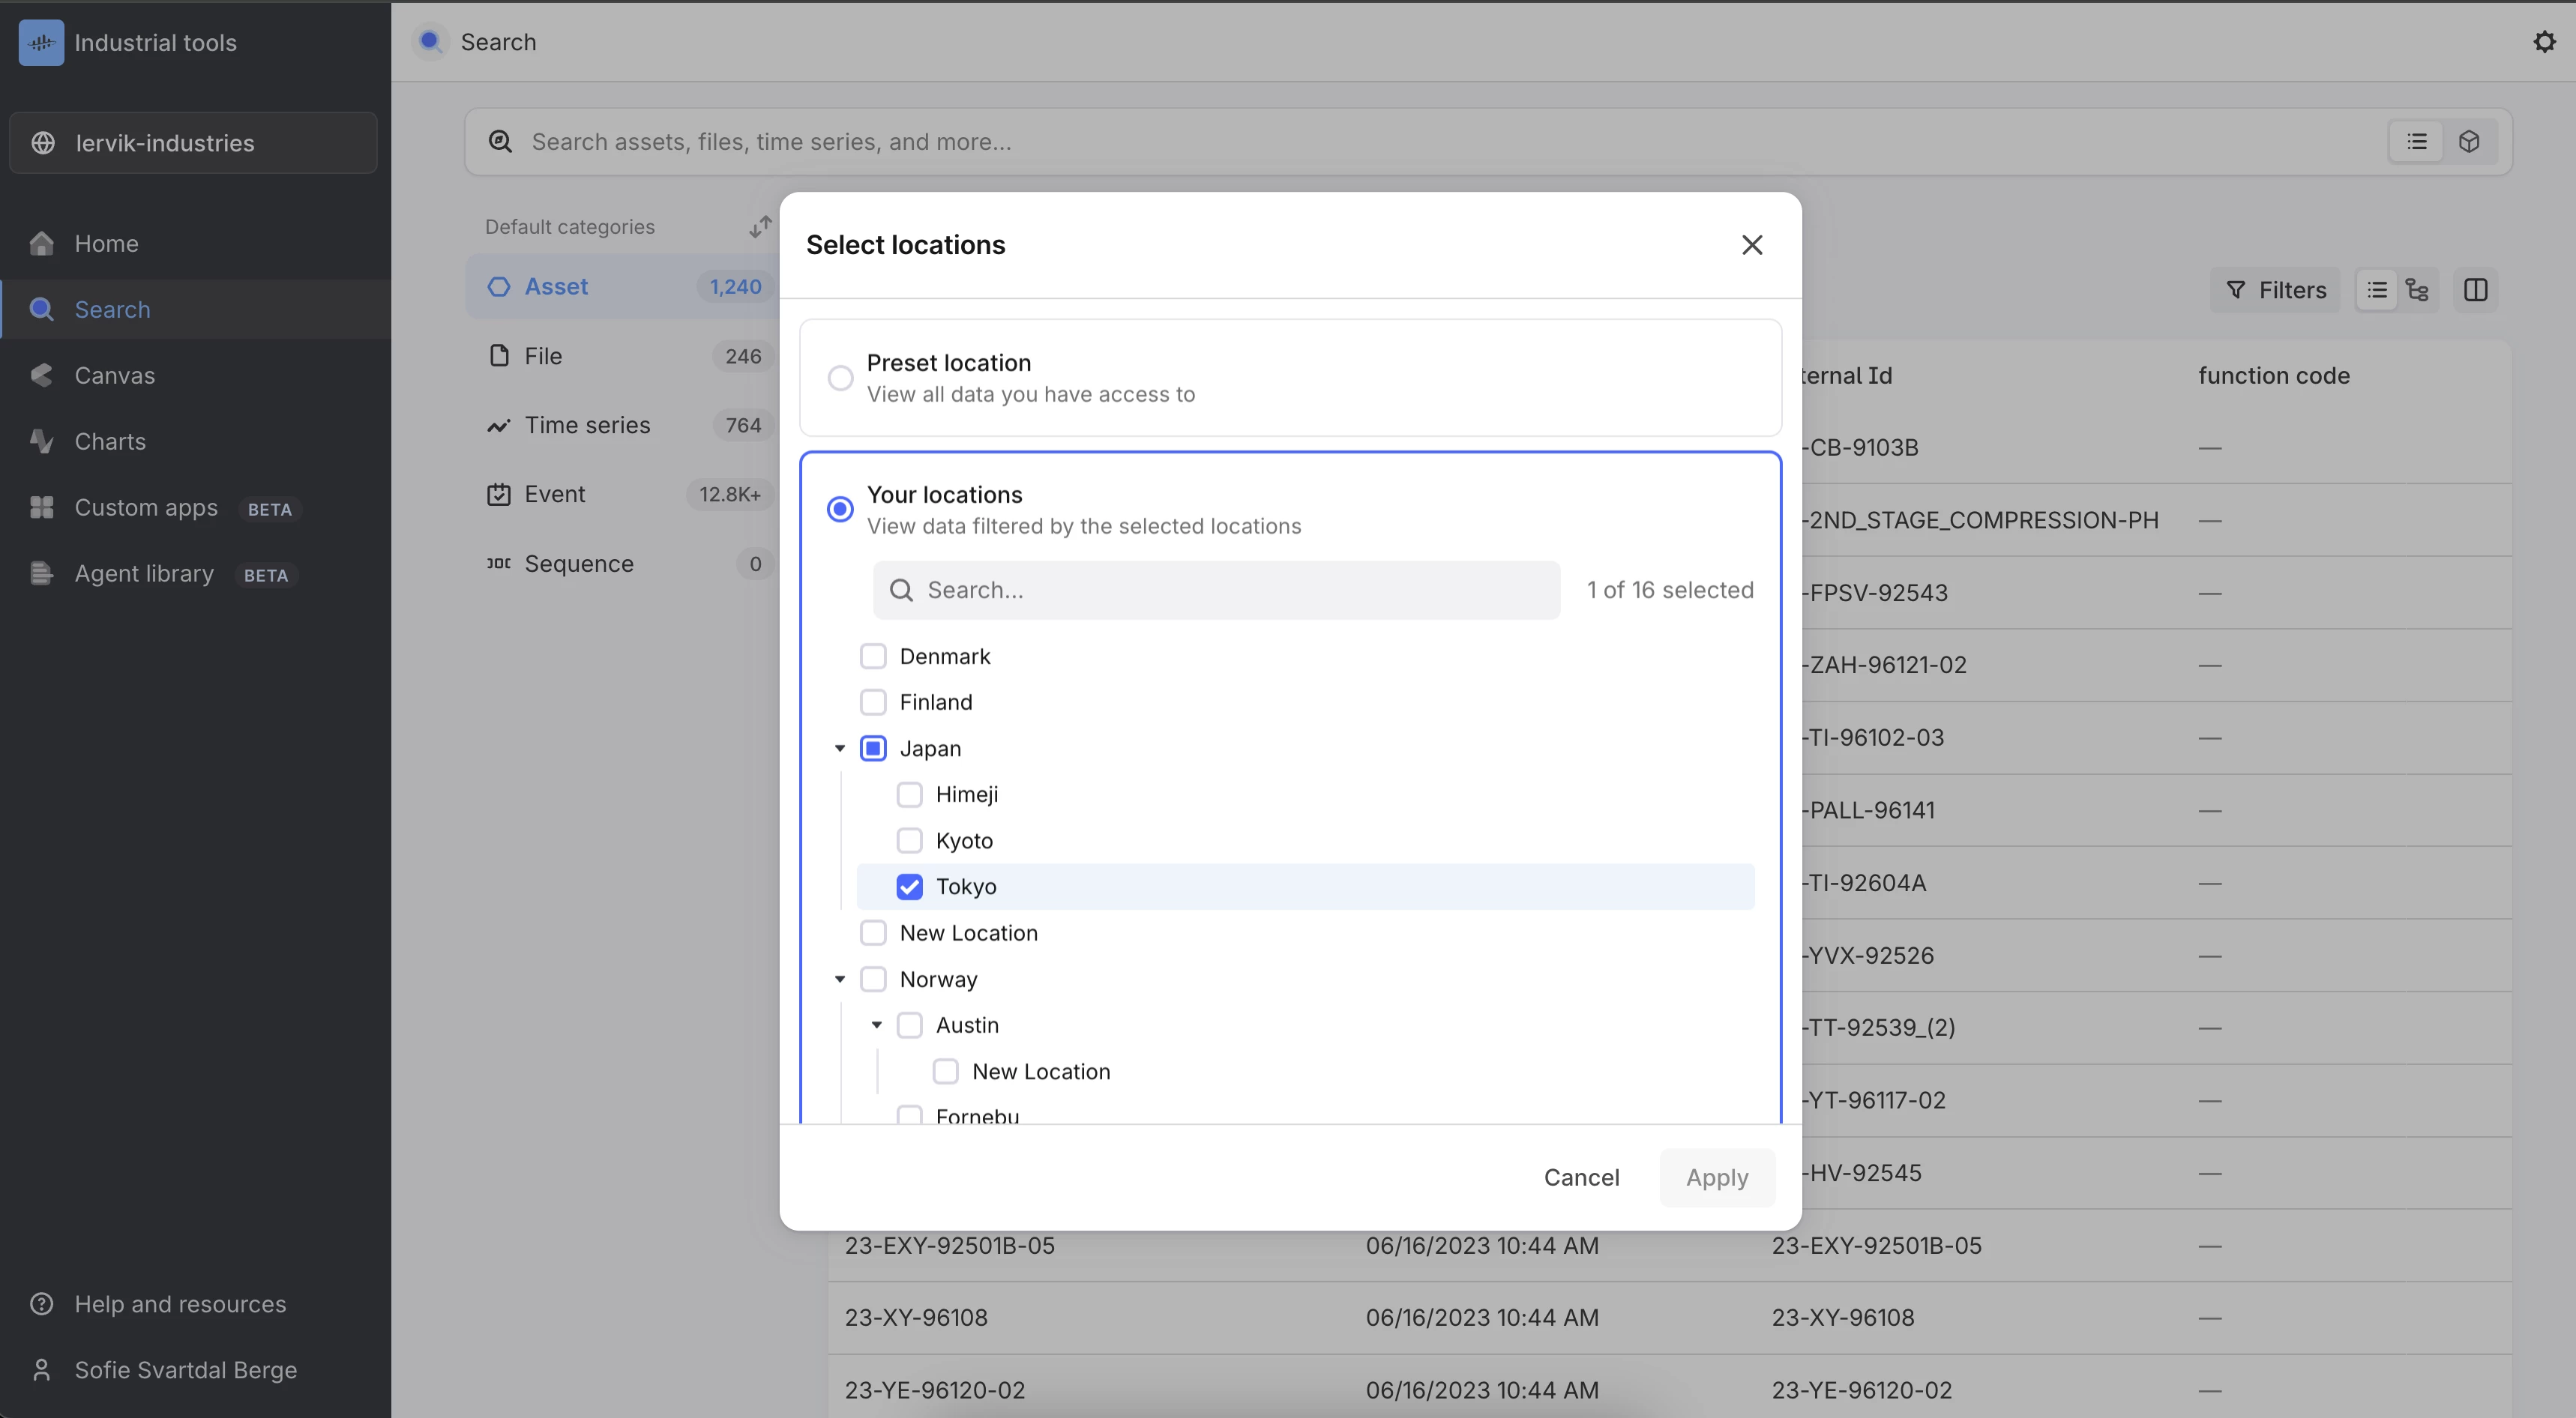Close the Select locations dialog
This screenshot has height=1418, width=2576.
(1751, 245)
